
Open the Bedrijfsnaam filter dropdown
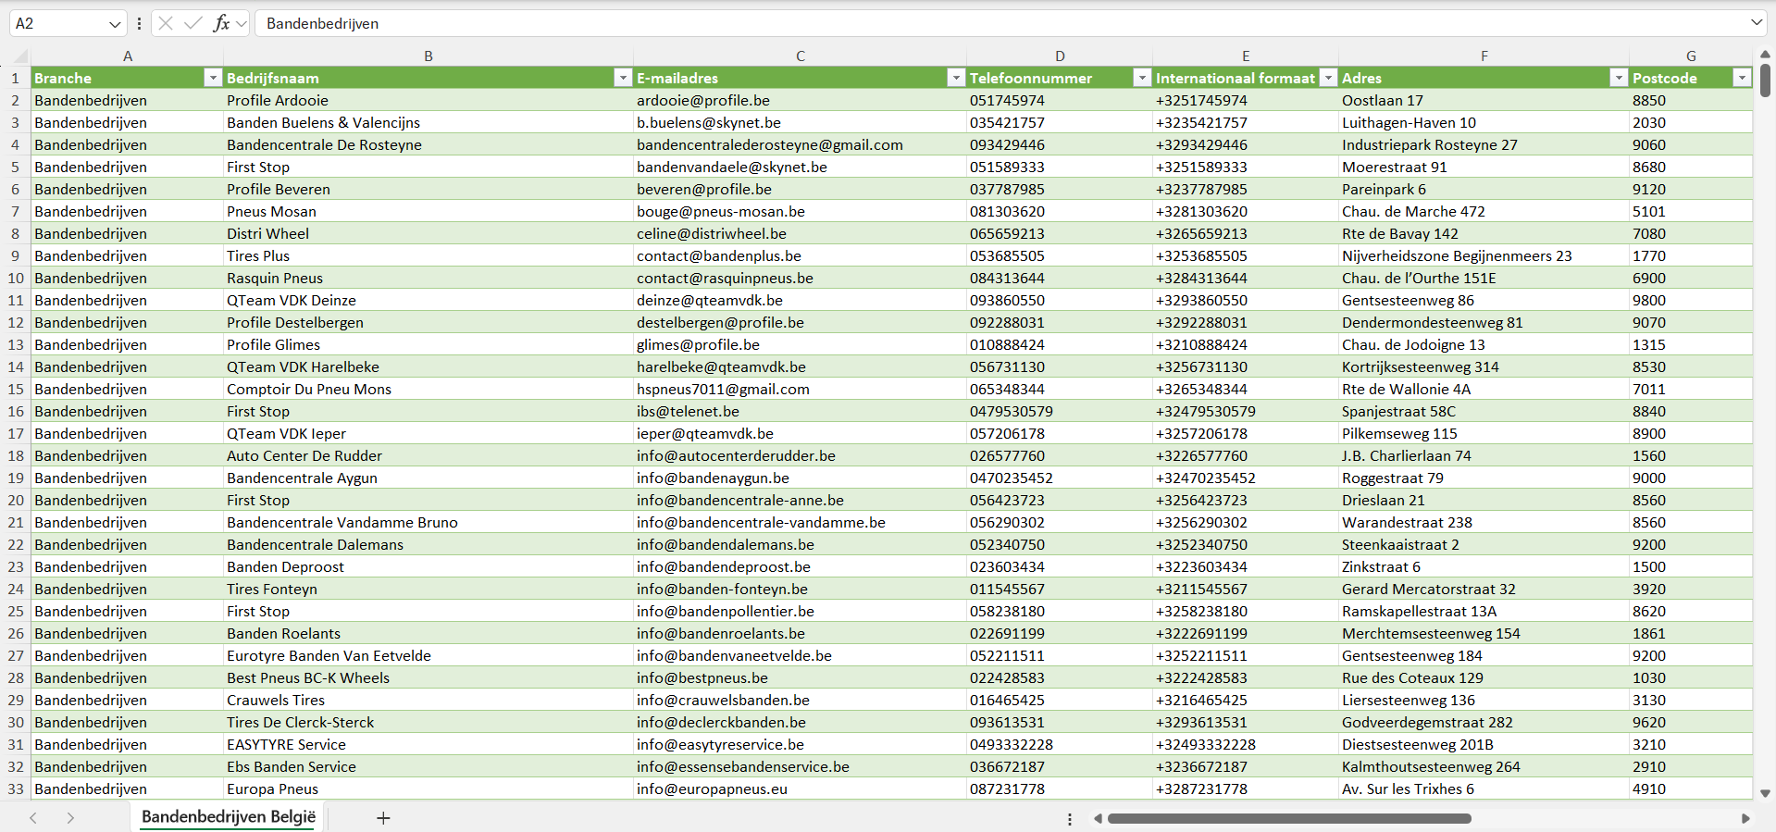point(623,79)
